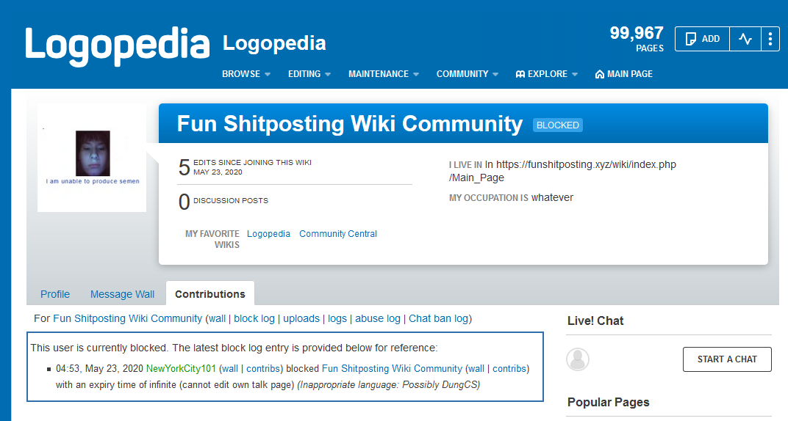Click the BLOCKED status badge

pos(558,125)
